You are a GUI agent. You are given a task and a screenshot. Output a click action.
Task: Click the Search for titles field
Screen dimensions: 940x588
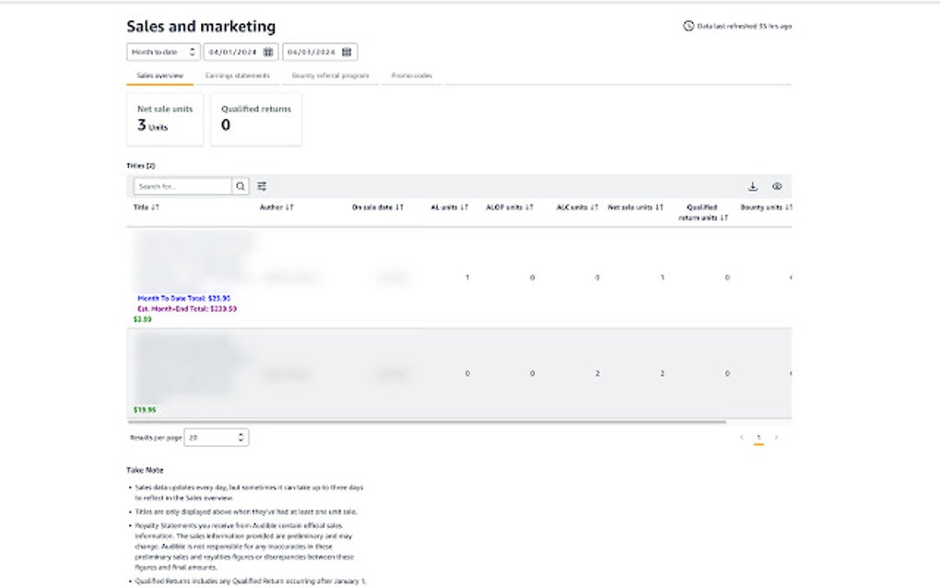coord(182,186)
